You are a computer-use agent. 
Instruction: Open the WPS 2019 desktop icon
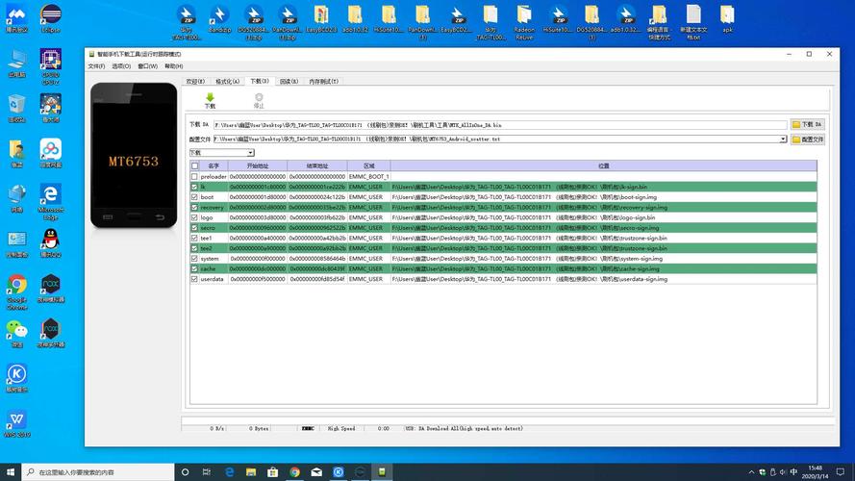pyautogui.click(x=16, y=421)
